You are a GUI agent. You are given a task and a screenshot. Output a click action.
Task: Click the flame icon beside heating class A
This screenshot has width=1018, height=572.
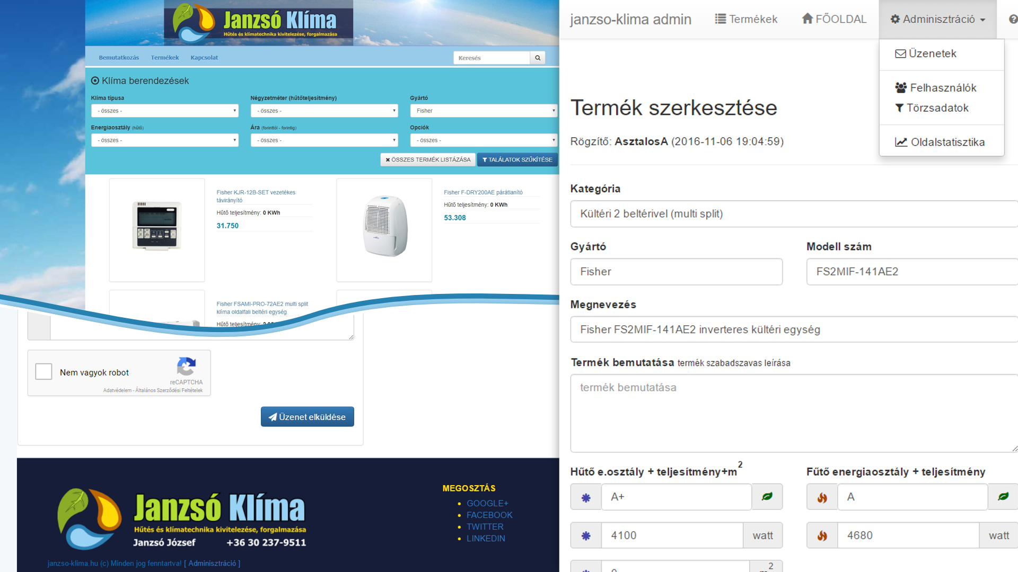[822, 497]
